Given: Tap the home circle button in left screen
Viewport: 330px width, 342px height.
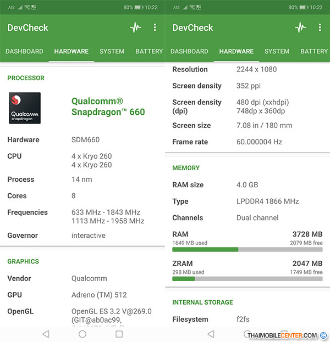Looking at the screenshot, I should pyautogui.click(x=82, y=334).
